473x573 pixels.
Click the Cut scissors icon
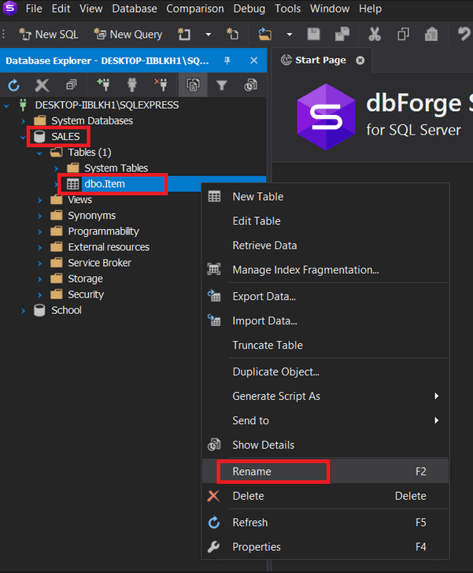point(375,35)
